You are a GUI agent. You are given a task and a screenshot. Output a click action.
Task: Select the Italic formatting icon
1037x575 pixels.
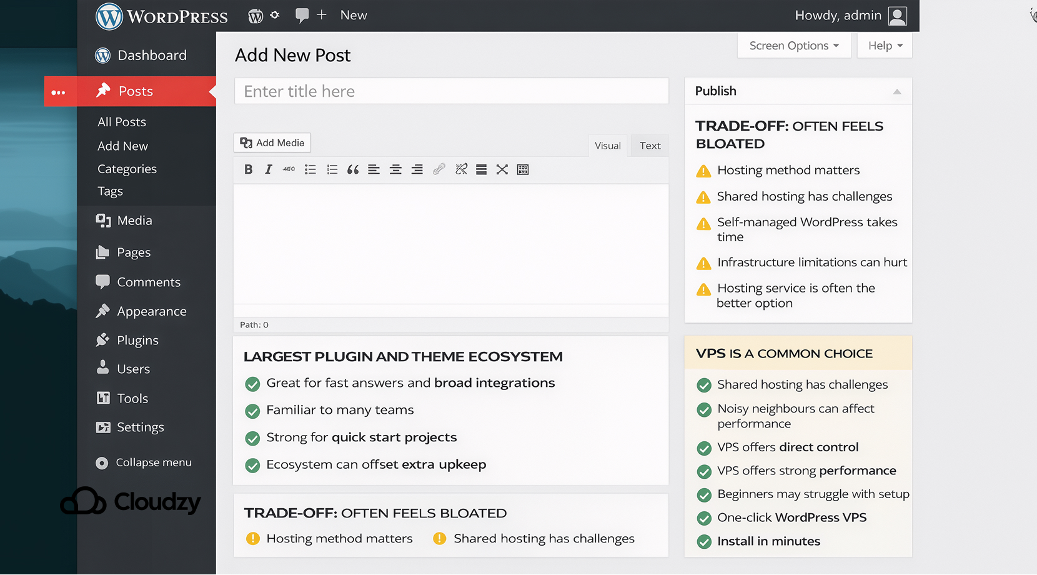[268, 169]
